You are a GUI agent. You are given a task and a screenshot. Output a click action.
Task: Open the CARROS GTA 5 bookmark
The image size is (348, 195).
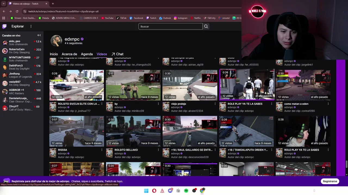89,18
